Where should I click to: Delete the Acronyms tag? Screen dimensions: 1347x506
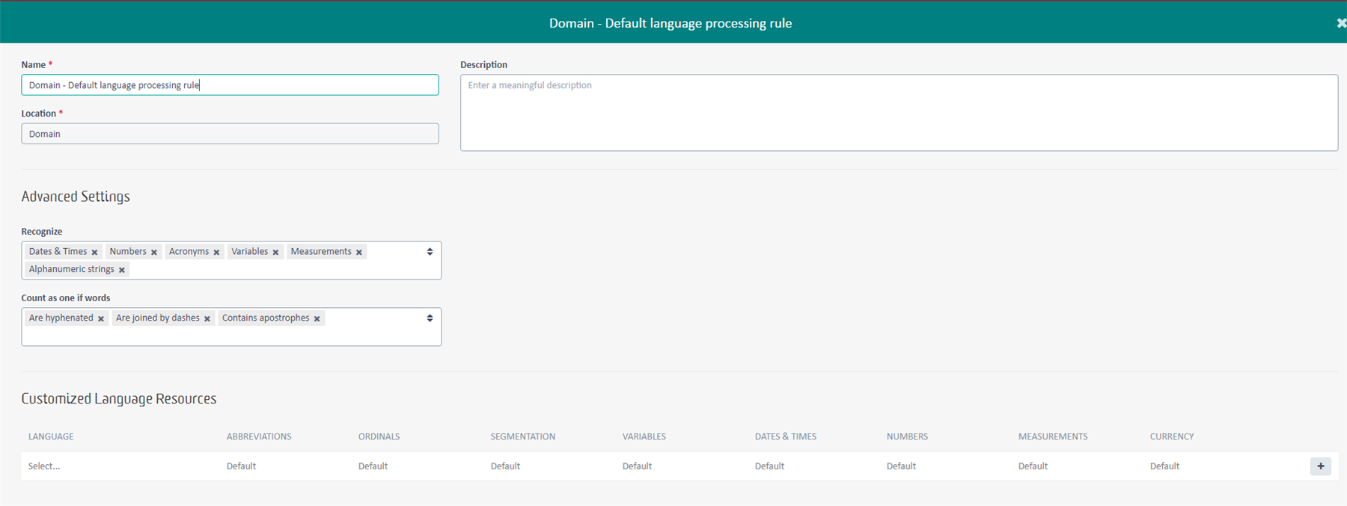(x=216, y=253)
